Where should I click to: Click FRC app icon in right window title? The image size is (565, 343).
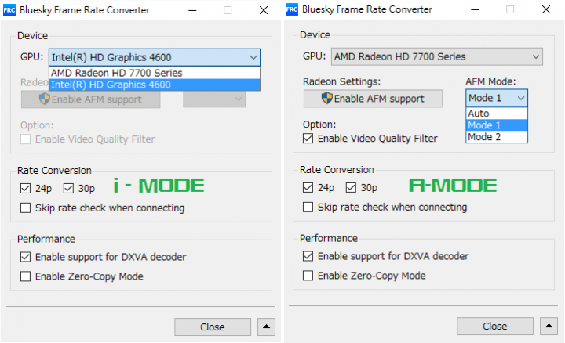pyautogui.click(x=291, y=9)
